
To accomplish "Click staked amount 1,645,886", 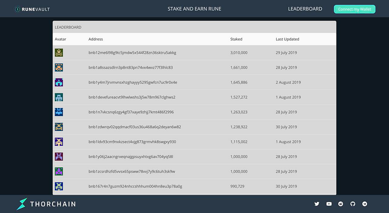I will (x=239, y=82).
